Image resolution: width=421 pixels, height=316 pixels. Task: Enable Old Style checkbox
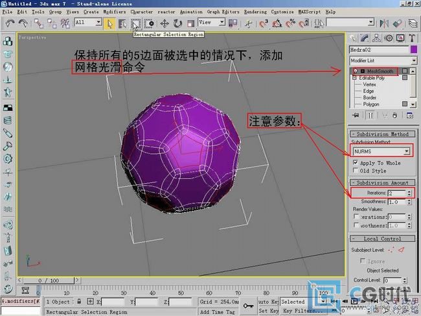355,170
